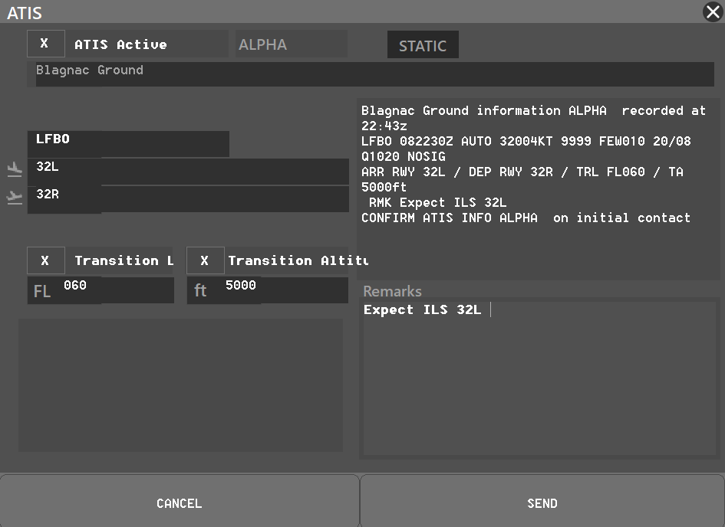This screenshot has width=725, height=527.
Task: Click the landing aircraft arrival icon
Action: [15, 170]
